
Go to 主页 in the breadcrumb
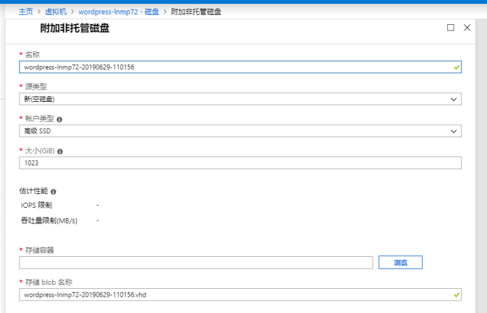tap(26, 12)
